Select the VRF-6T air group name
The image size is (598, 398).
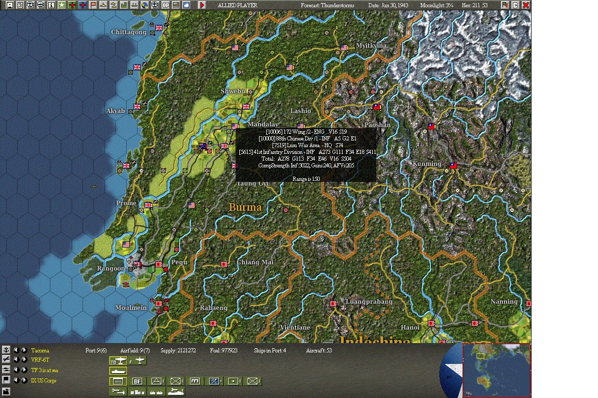(x=40, y=360)
